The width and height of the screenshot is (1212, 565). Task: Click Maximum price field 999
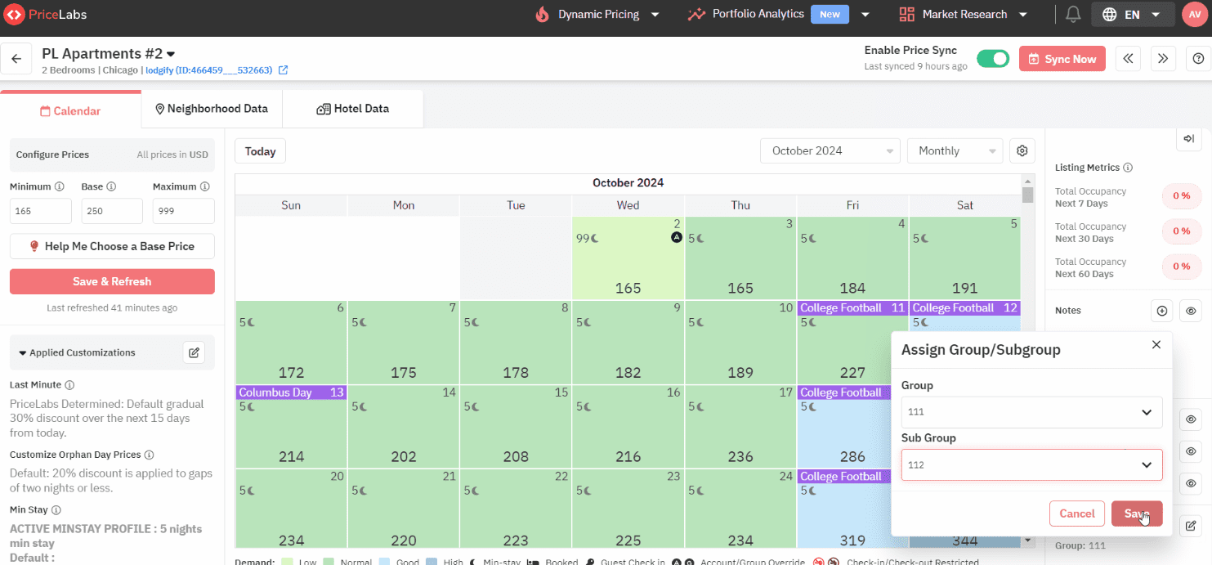[183, 211]
